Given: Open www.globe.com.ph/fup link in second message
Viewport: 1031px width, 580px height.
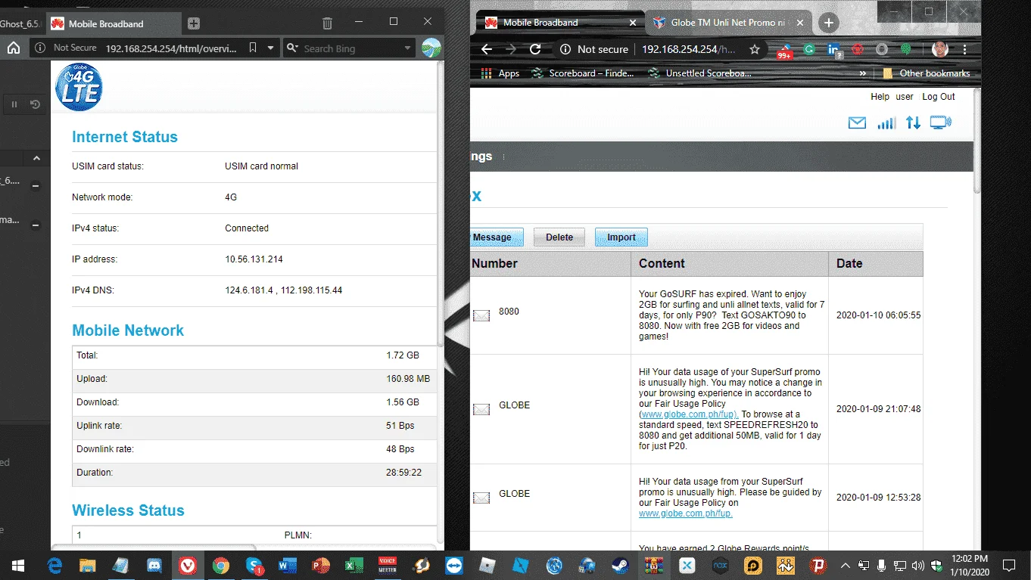Looking at the screenshot, I should tap(689, 414).
